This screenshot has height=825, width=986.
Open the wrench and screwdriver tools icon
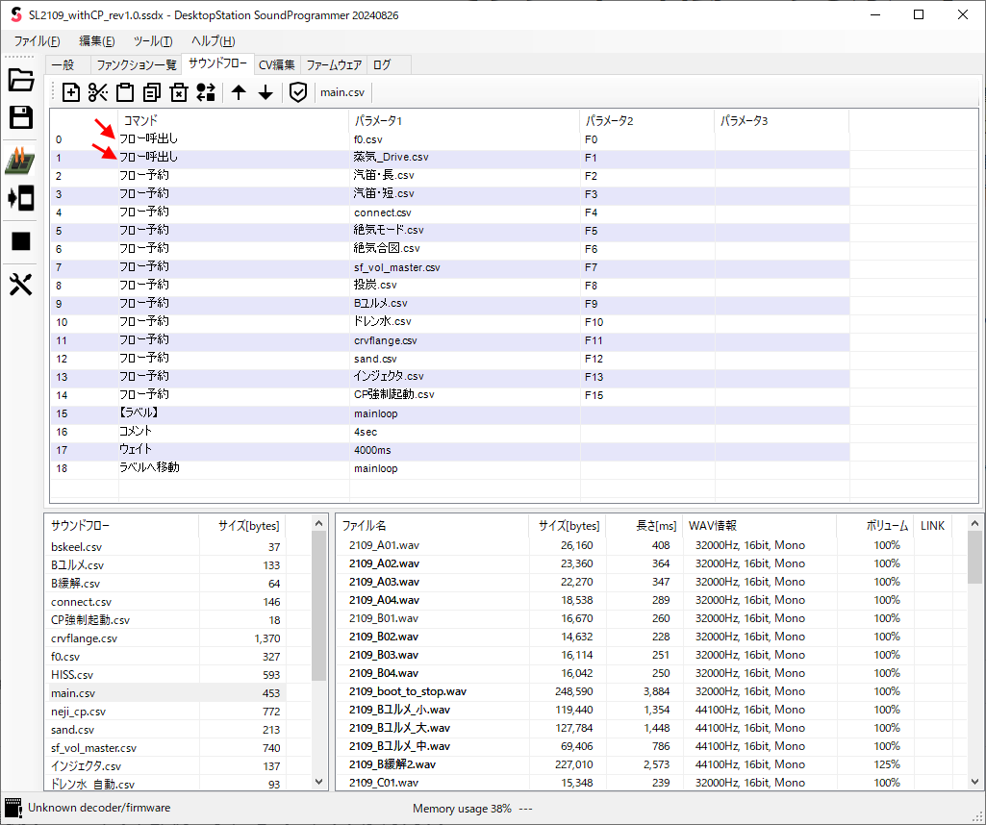point(21,285)
